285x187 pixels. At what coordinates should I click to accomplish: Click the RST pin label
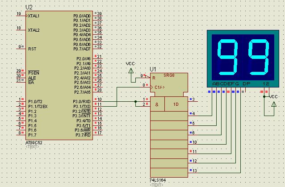click(x=32, y=49)
